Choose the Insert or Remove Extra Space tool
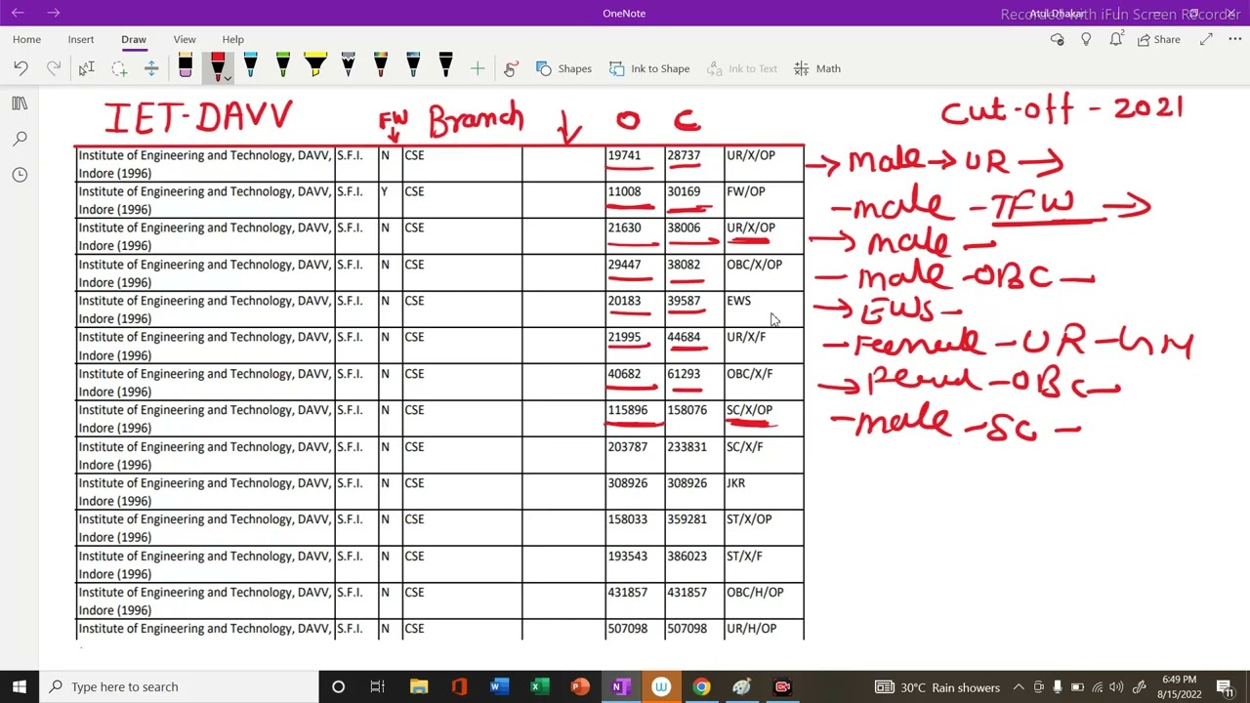This screenshot has width=1250, height=703. (151, 68)
